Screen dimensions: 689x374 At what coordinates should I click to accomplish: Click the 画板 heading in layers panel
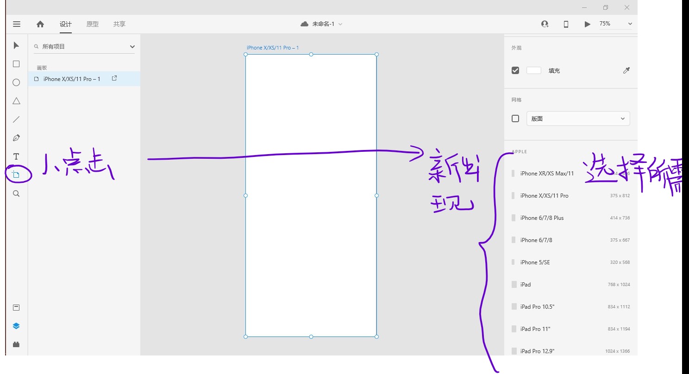42,68
